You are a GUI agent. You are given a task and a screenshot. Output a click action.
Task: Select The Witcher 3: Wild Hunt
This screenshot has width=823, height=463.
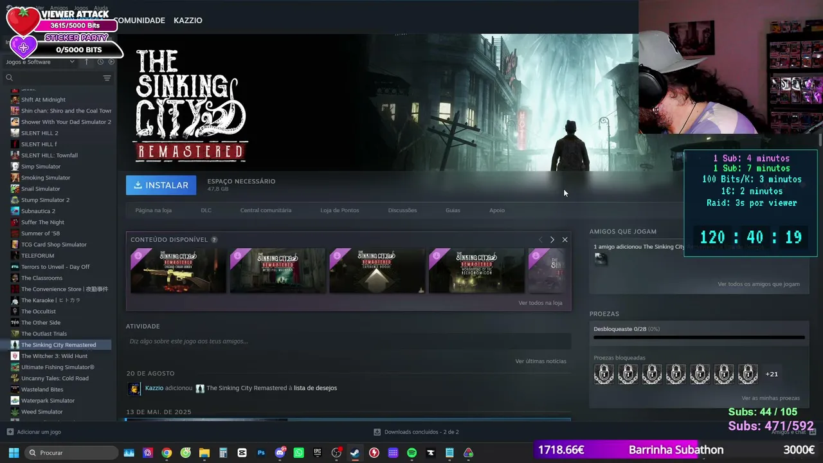pos(54,356)
